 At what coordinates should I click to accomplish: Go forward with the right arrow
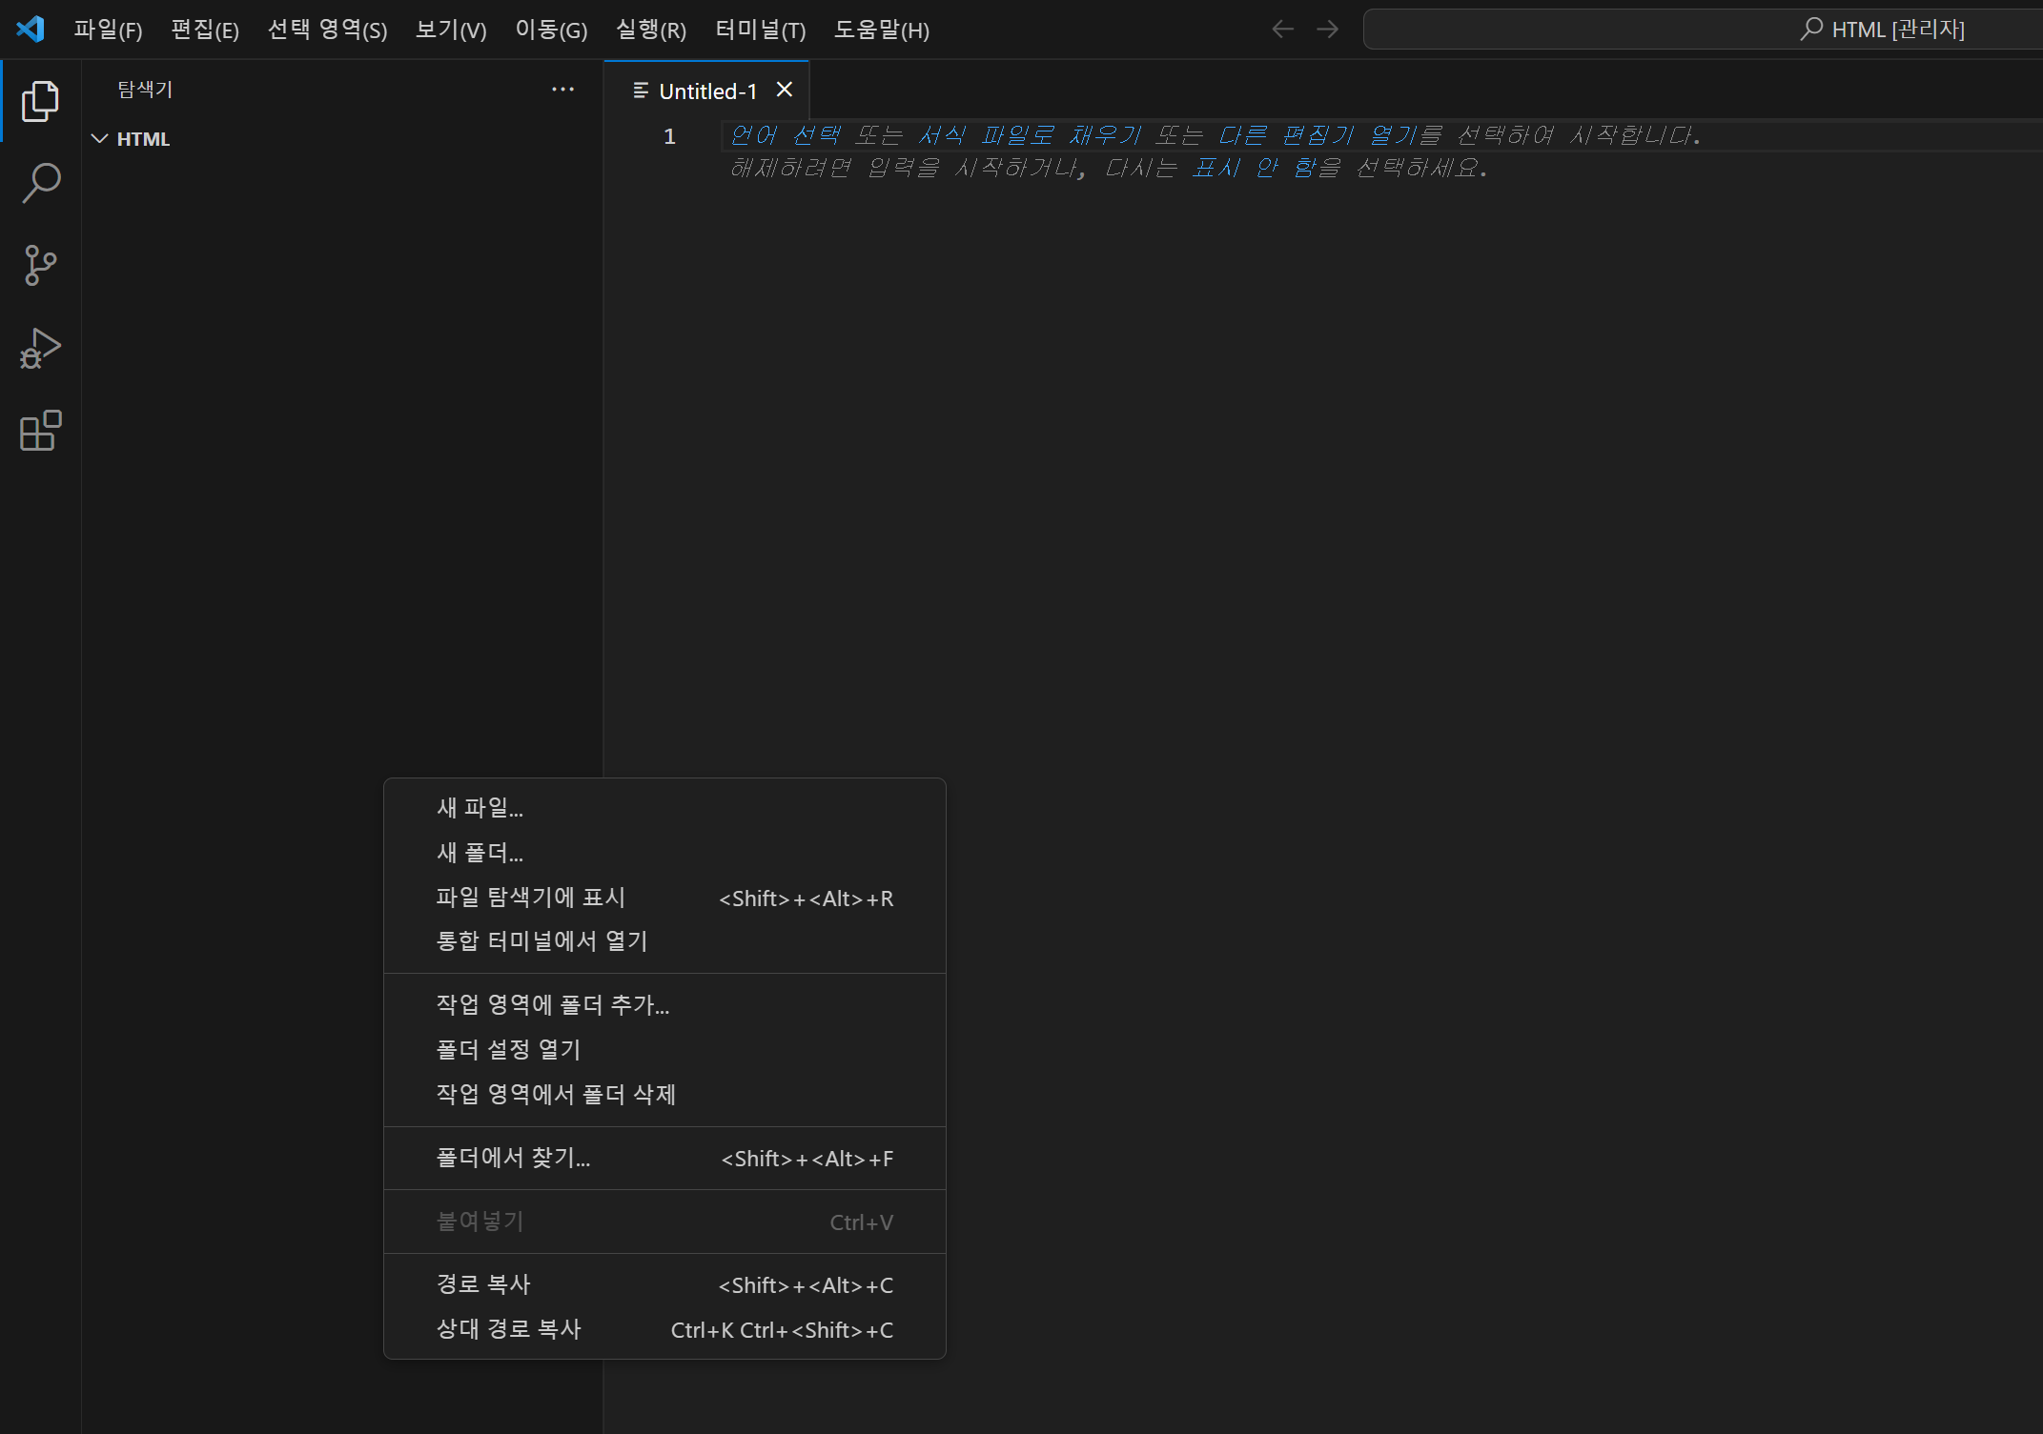pos(1327,30)
